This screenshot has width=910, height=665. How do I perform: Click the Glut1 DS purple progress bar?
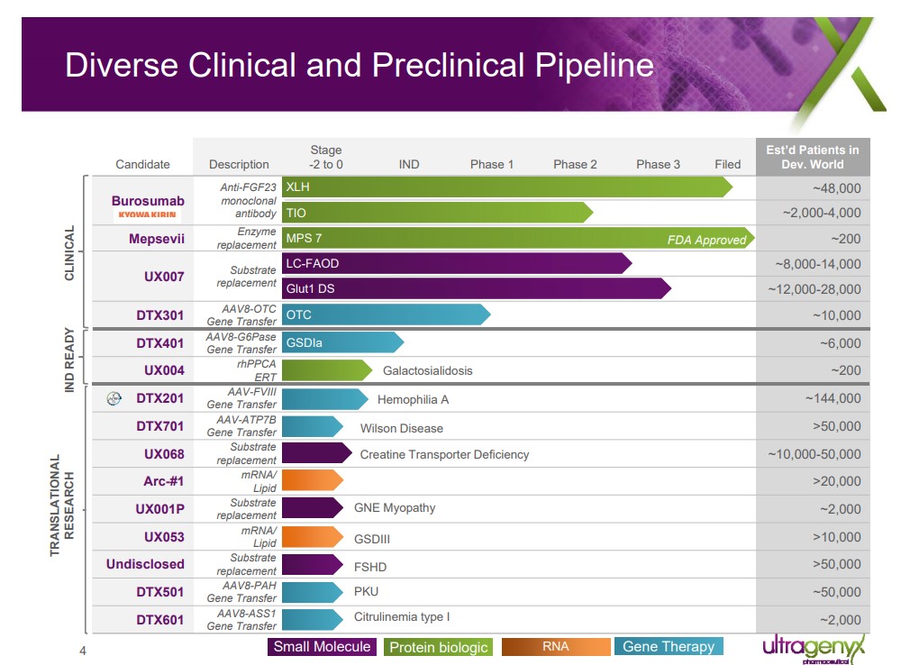coord(473,288)
